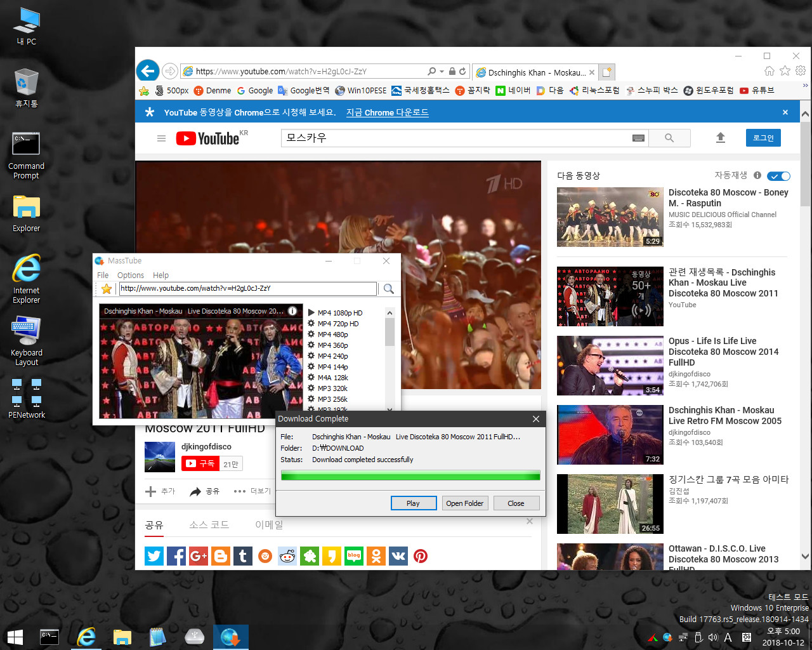Open the Boney M. Rasputin video thumbnail
The width and height of the screenshot is (812, 650).
pos(610,217)
